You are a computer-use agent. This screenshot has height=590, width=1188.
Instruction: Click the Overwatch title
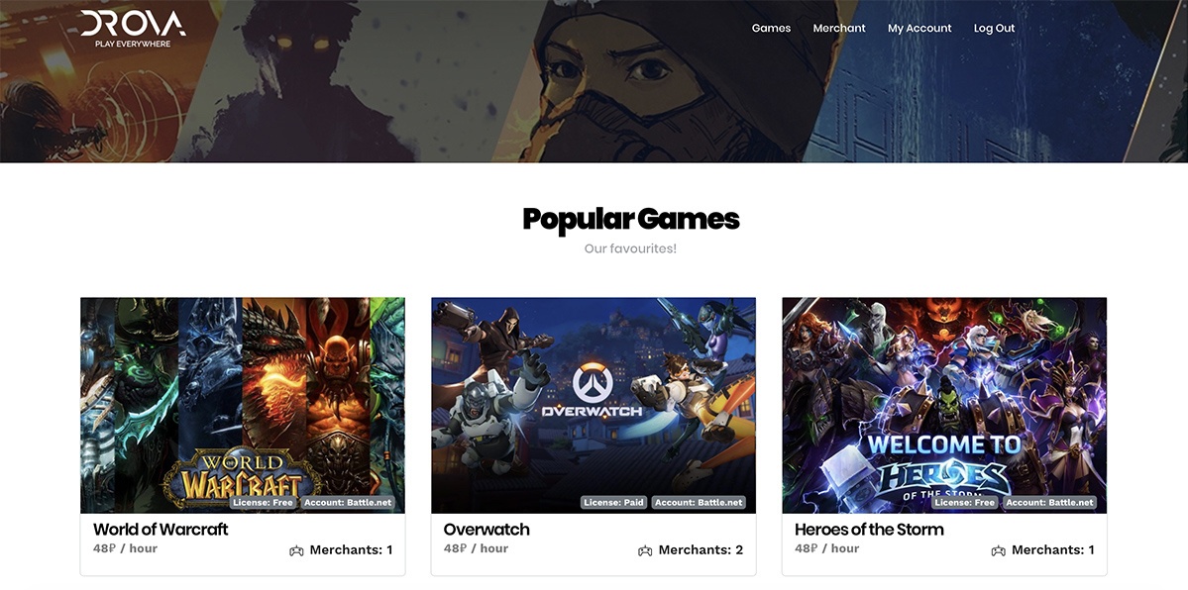point(486,530)
